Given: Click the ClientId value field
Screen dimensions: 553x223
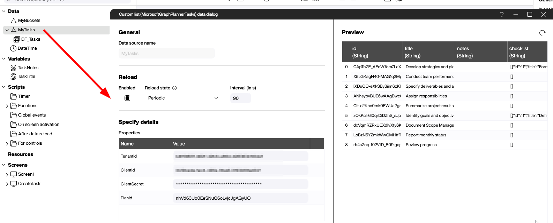Looking at the screenshot, I should coord(241,170).
